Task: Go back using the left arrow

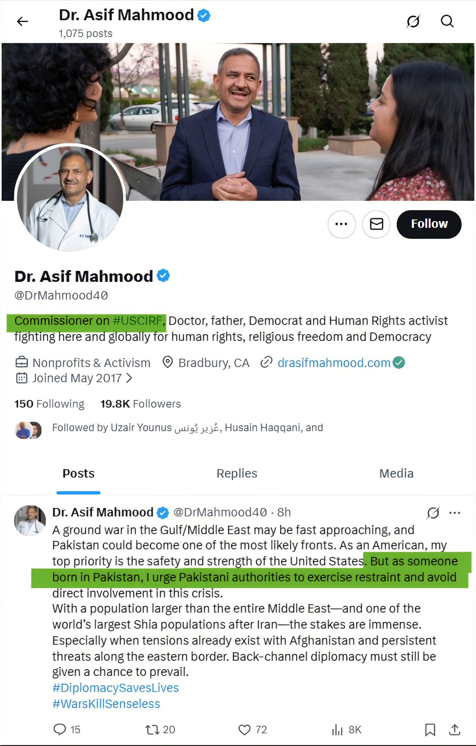Action: (23, 21)
